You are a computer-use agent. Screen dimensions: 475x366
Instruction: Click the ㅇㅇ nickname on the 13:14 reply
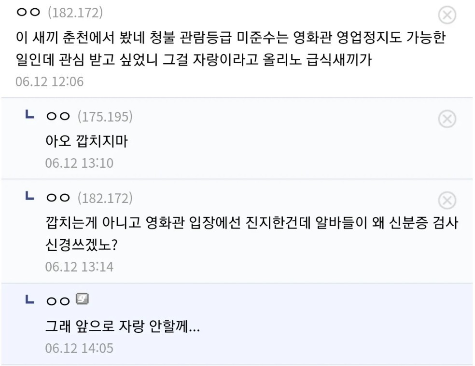coord(58,198)
